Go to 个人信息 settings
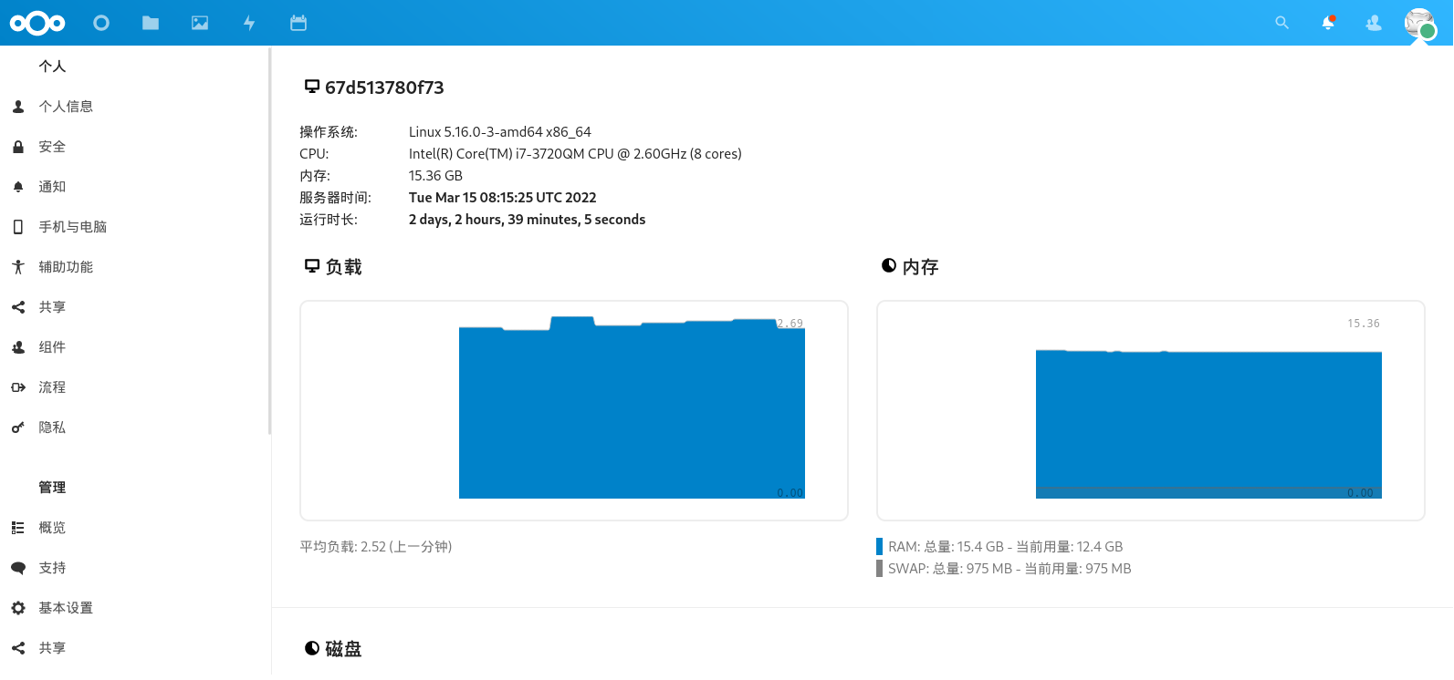Viewport: 1454px width, 680px height. (x=66, y=107)
